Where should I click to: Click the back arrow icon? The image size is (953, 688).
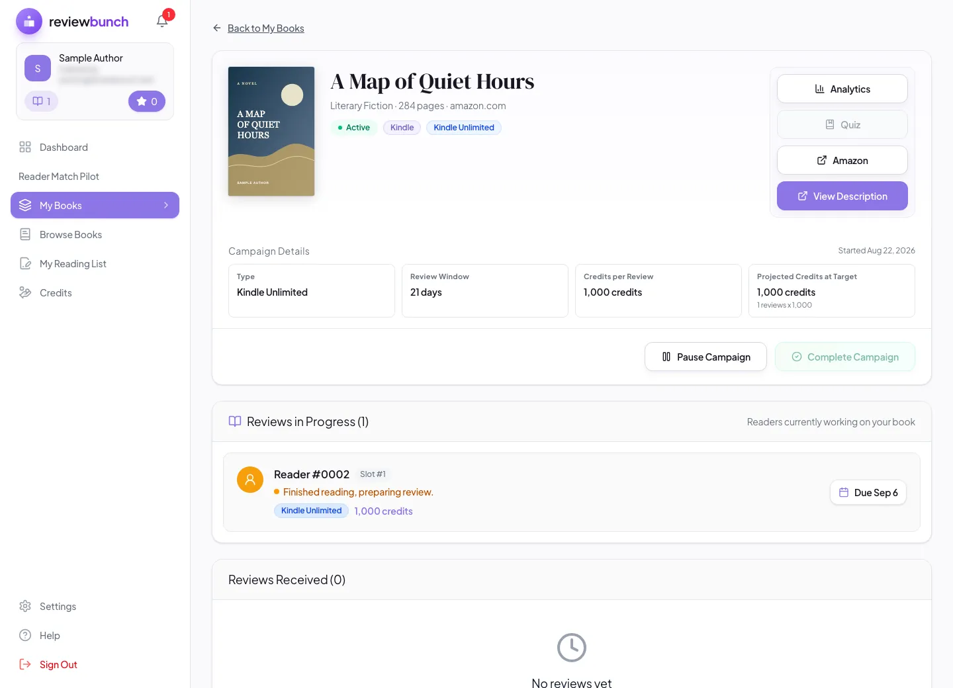click(217, 28)
